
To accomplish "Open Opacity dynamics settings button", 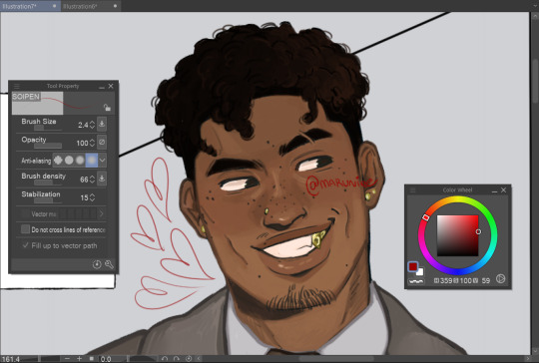I will pyautogui.click(x=102, y=143).
